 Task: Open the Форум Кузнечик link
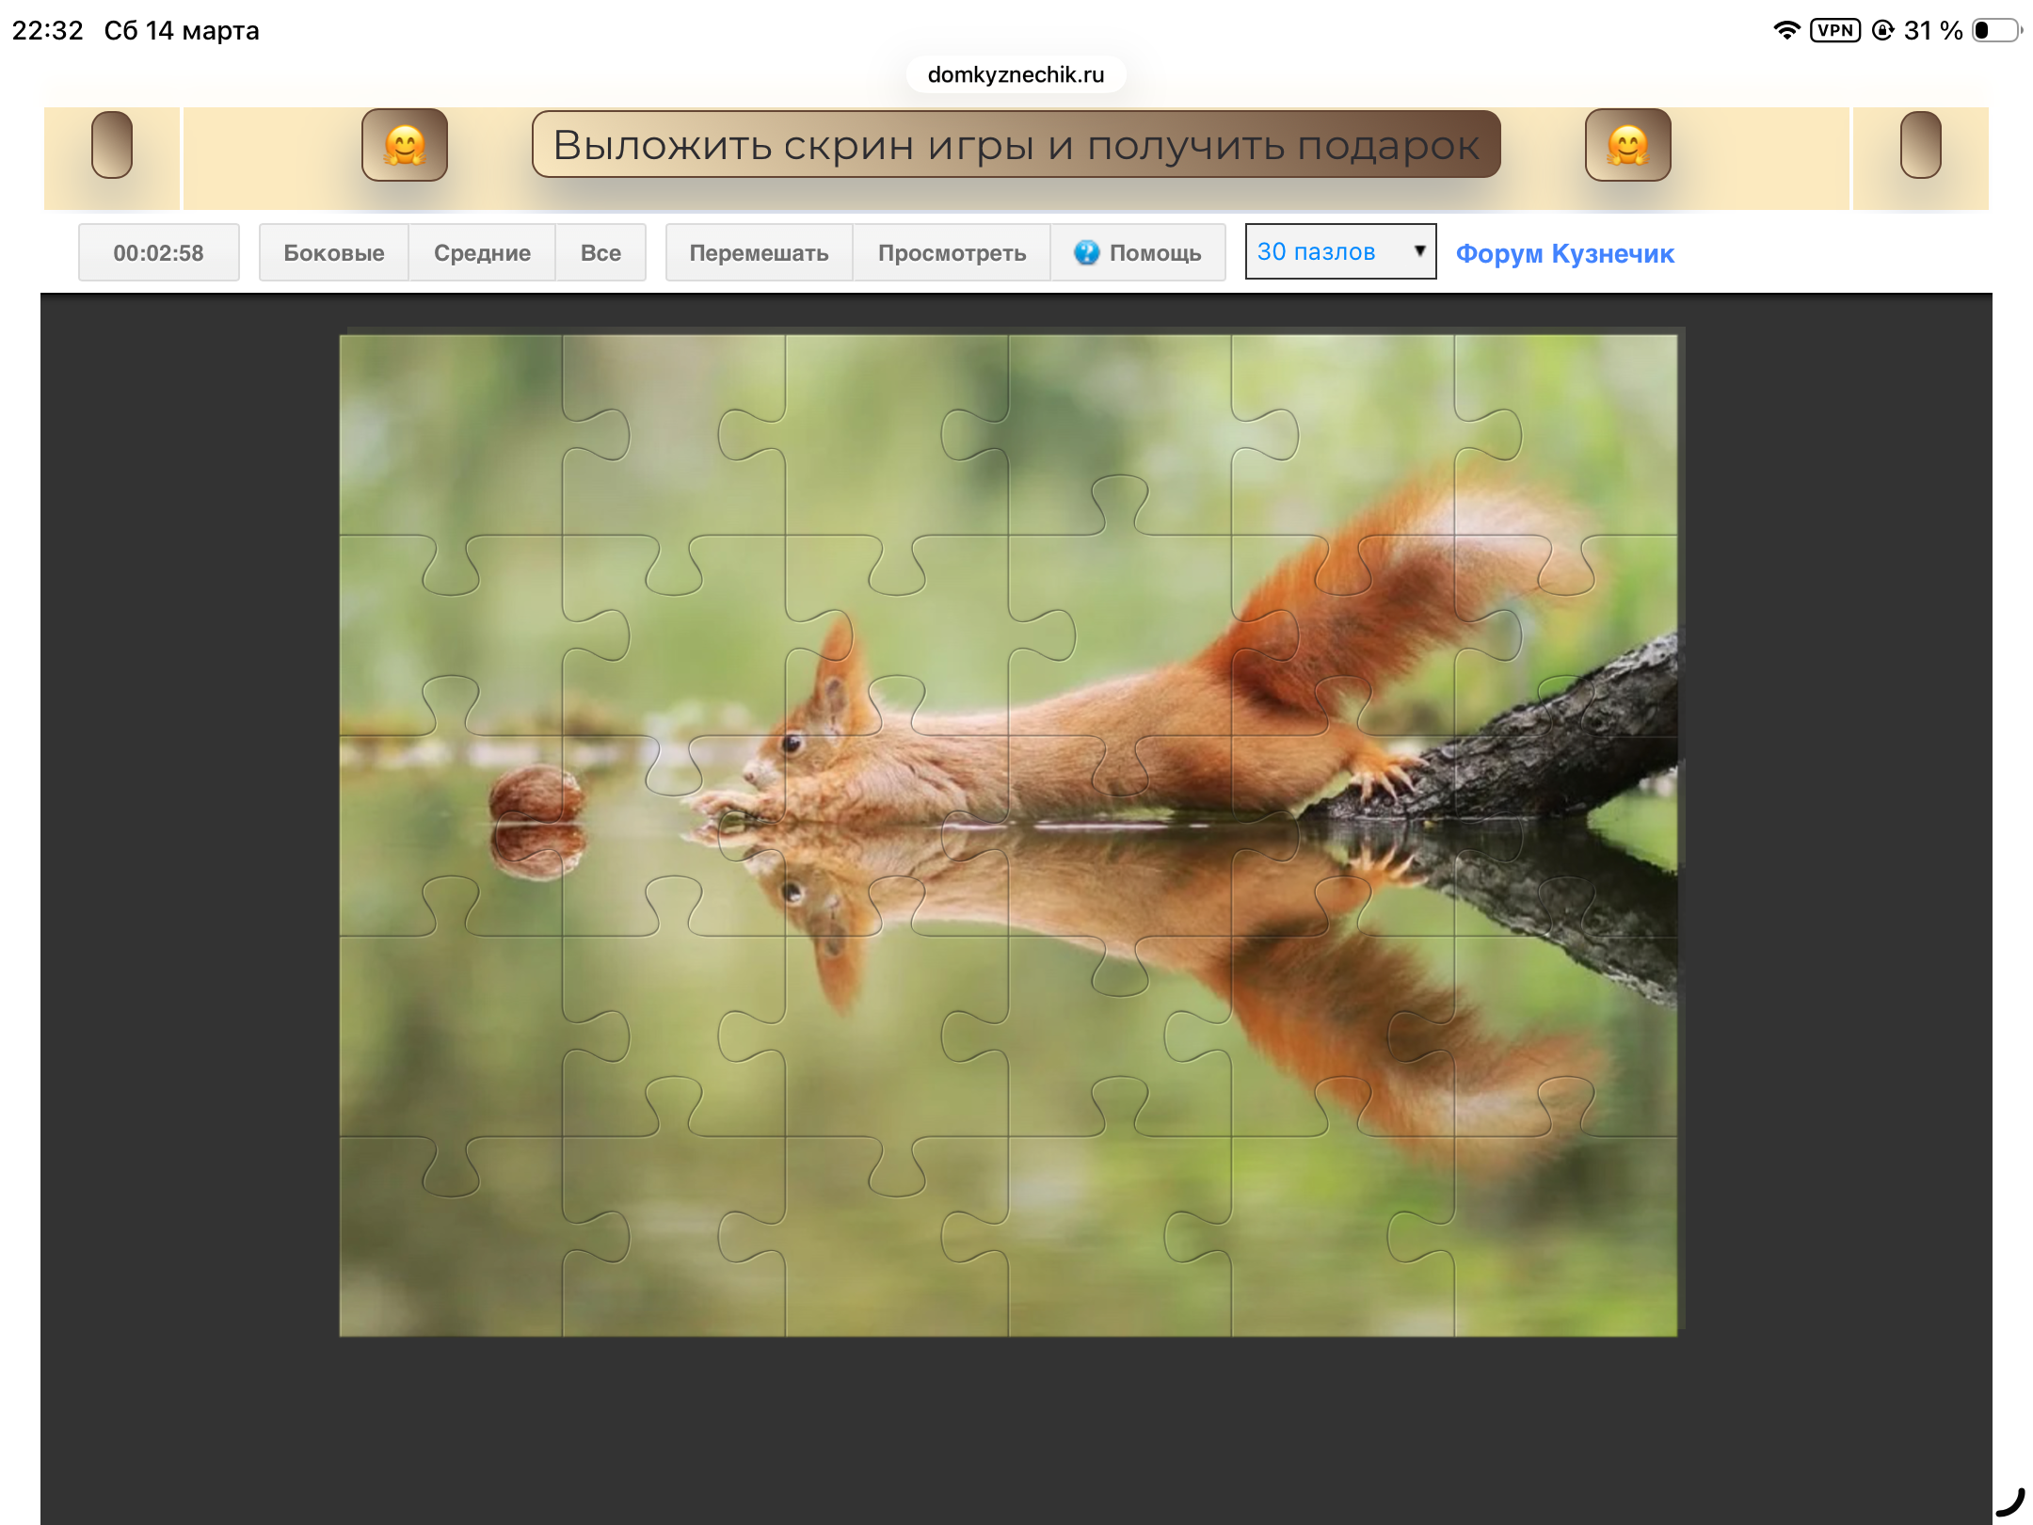pyautogui.click(x=1564, y=253)
